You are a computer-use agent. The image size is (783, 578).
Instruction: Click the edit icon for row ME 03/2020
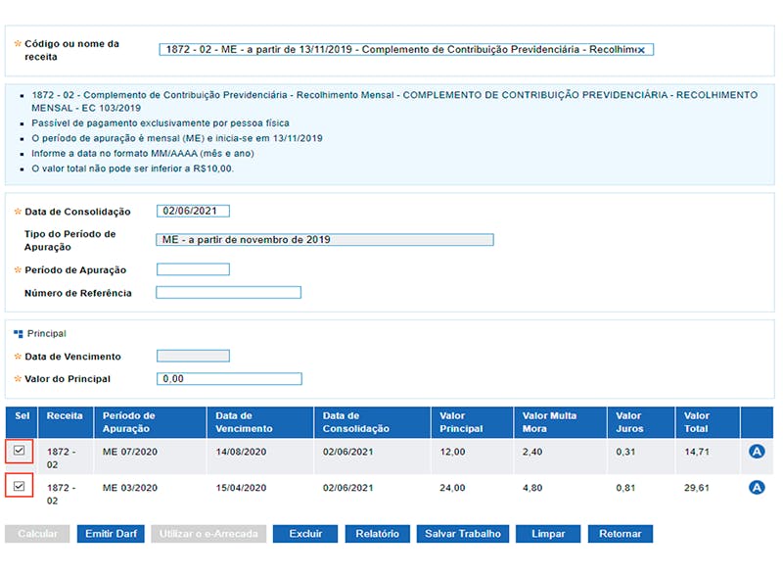coord(757,487)
